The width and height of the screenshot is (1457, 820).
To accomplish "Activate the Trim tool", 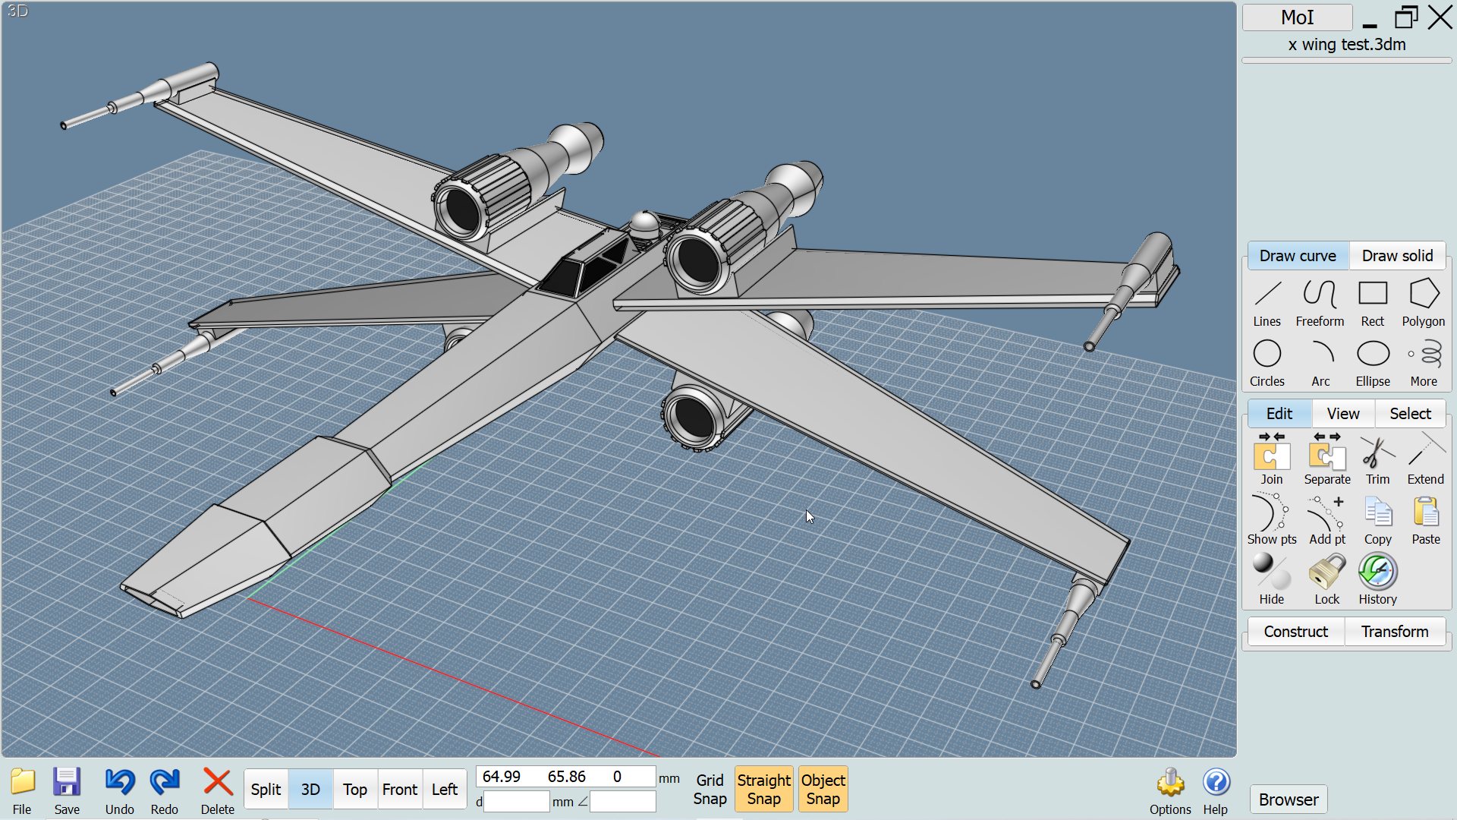I will (x=1377, y=459).
